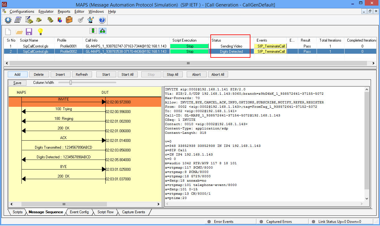Select the 180 Ringing message arrow
The image size is (380, 226).
(x=63, y=121)
